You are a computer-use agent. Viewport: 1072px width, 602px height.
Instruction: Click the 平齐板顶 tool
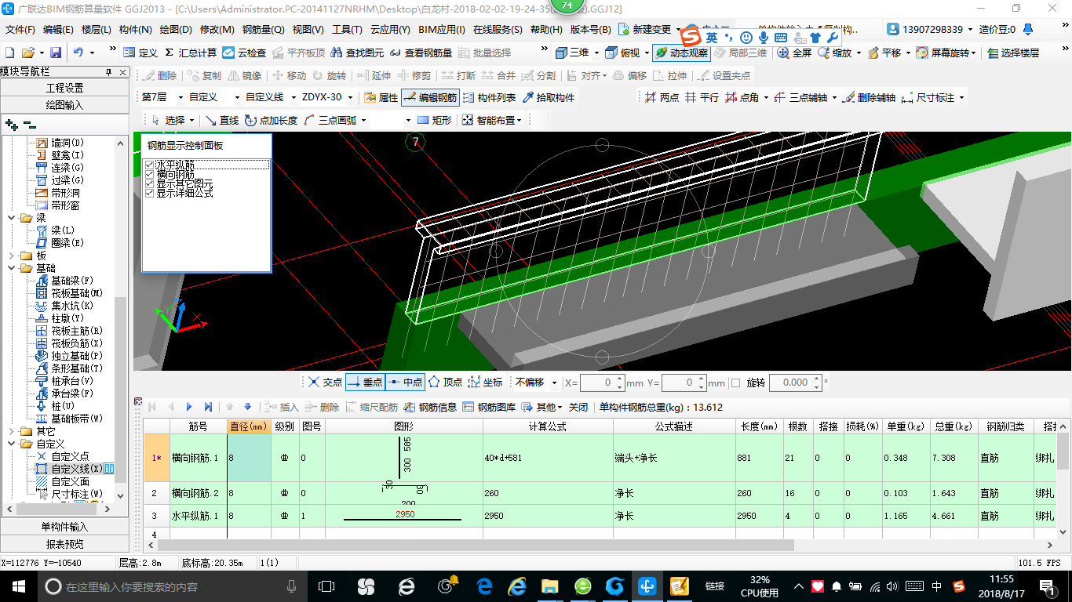[x=299, y=53]
